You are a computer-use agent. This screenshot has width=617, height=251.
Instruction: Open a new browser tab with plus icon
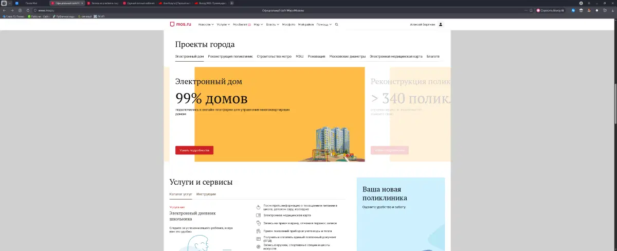tap(232, 3)
